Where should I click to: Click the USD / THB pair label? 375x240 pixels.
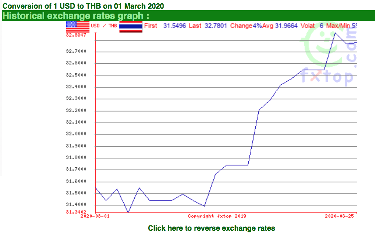[x=104, y=26]
